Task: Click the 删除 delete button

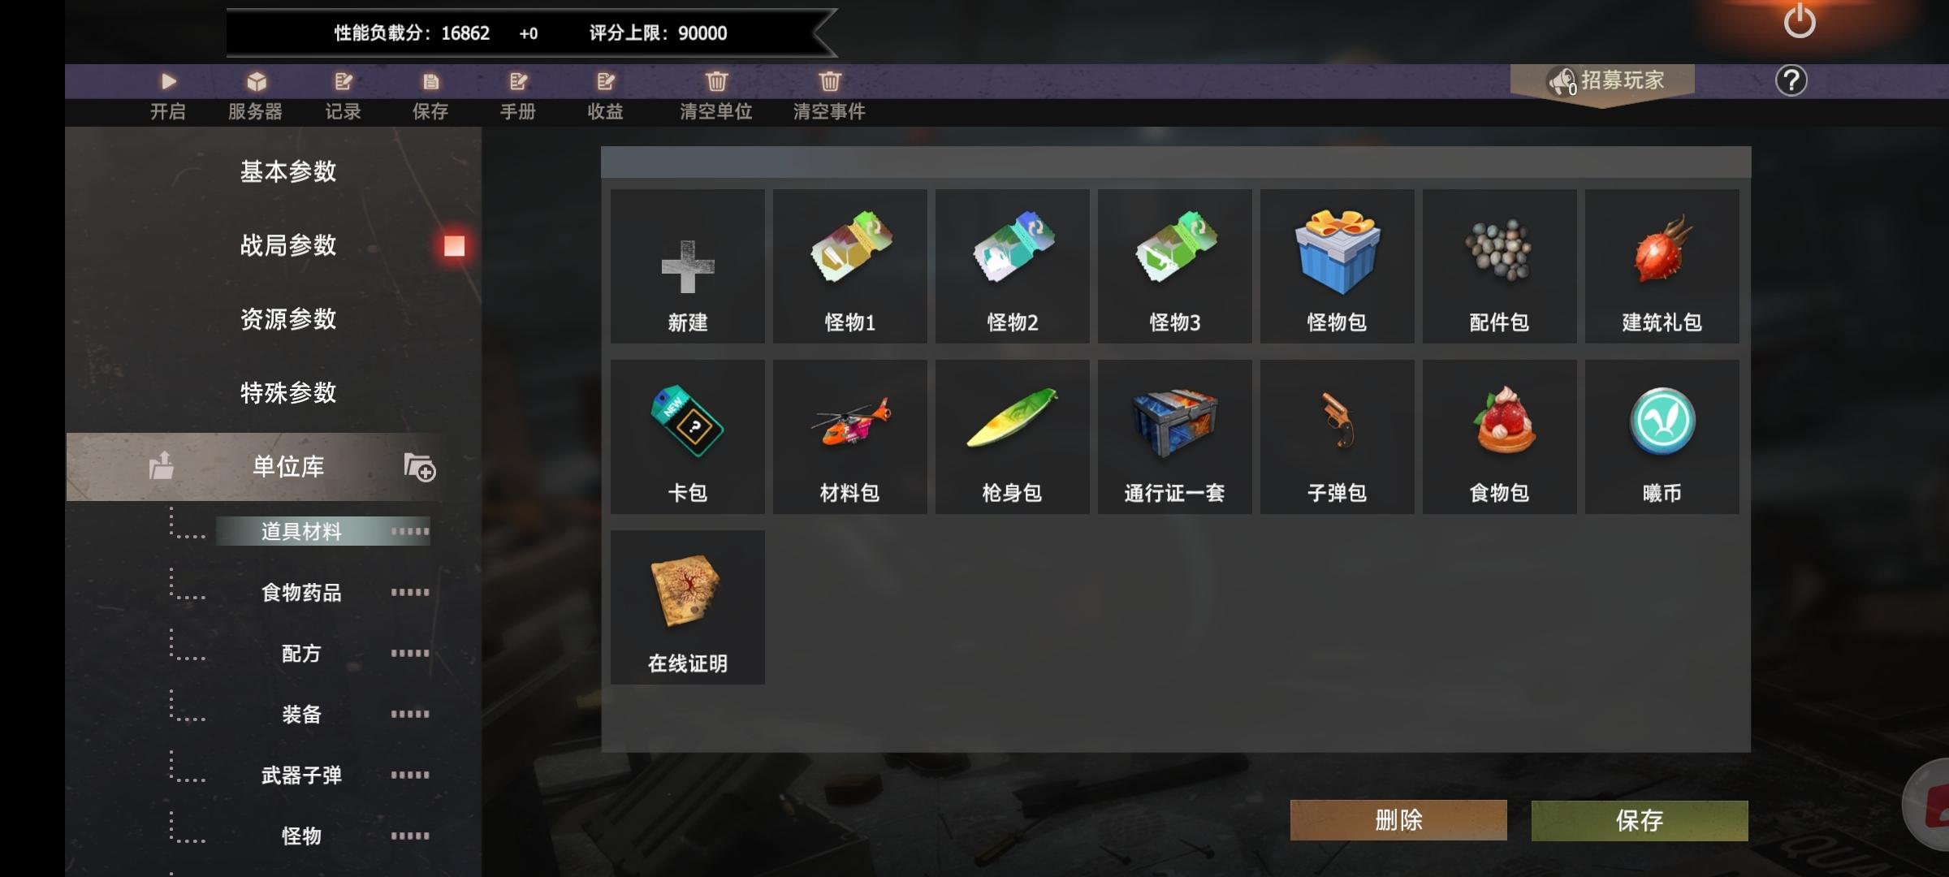Action: coord(1398,820)
